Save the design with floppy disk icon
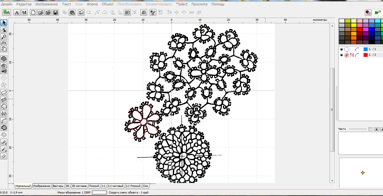Viewport: 383px width, 196px height. (x=56, y=12)
